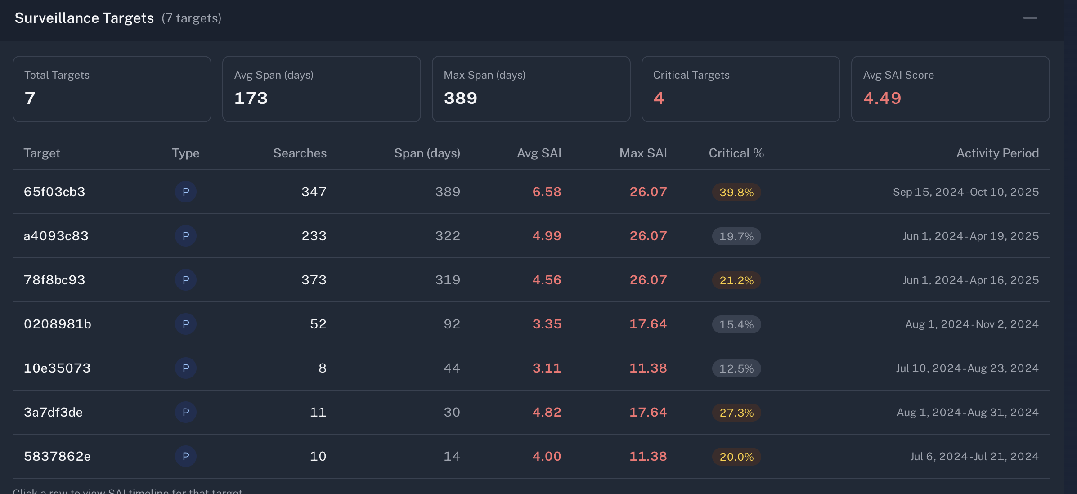1077x494 pixels.
Task: Click the P type icon for a4093c83
Action: 185,236
